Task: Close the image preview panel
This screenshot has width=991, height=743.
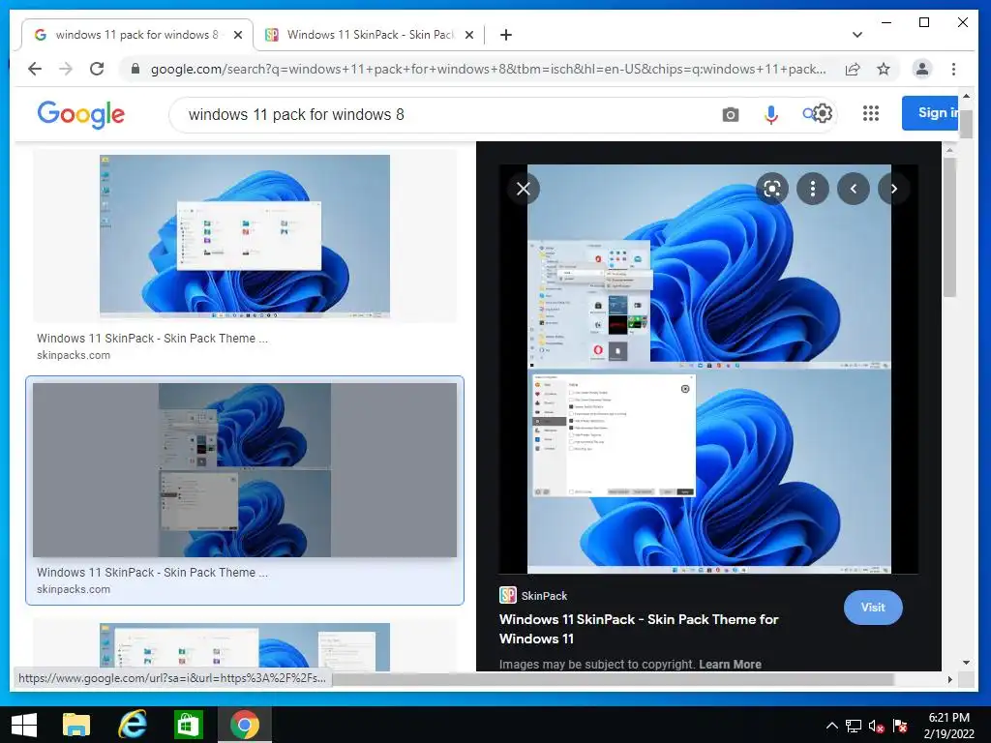Action: pos(524,189)
